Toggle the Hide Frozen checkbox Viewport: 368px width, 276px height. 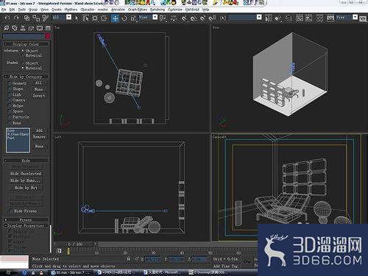[10, 210]
